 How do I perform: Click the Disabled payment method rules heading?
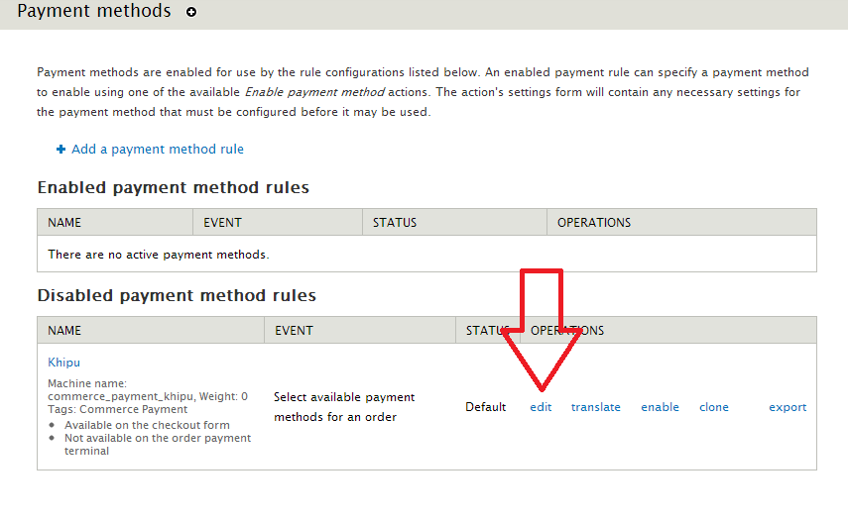pyautogui.click(x=177, y=295)
